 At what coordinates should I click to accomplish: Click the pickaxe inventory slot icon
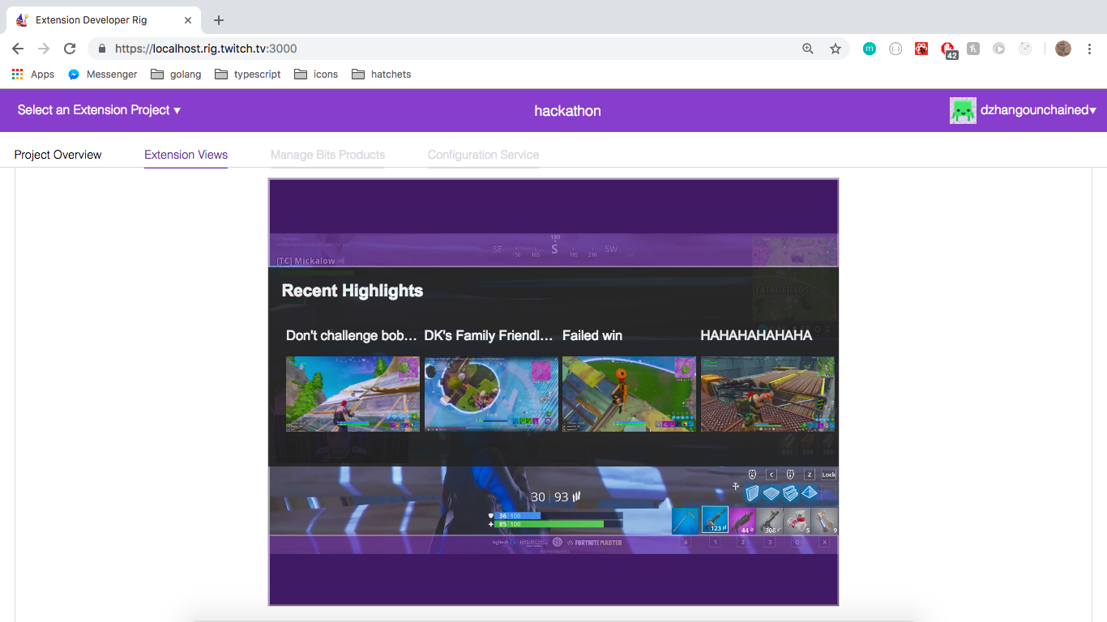click(x=685, y=521)
